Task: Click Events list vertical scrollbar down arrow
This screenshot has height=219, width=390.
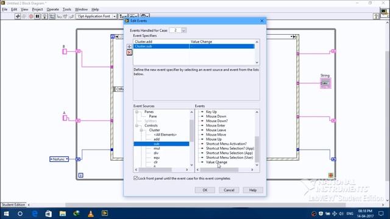Action: point(257,165)
